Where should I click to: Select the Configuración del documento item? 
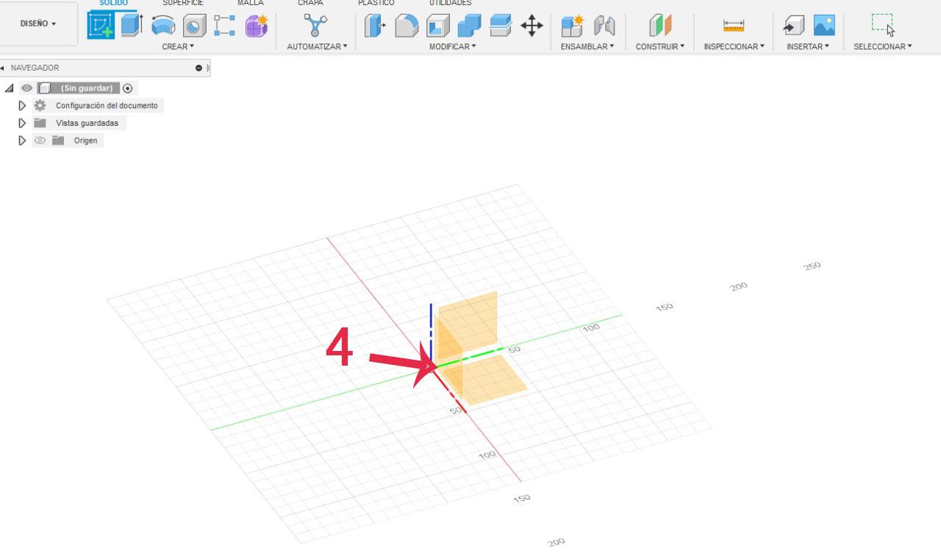click(x=107, y=105)
